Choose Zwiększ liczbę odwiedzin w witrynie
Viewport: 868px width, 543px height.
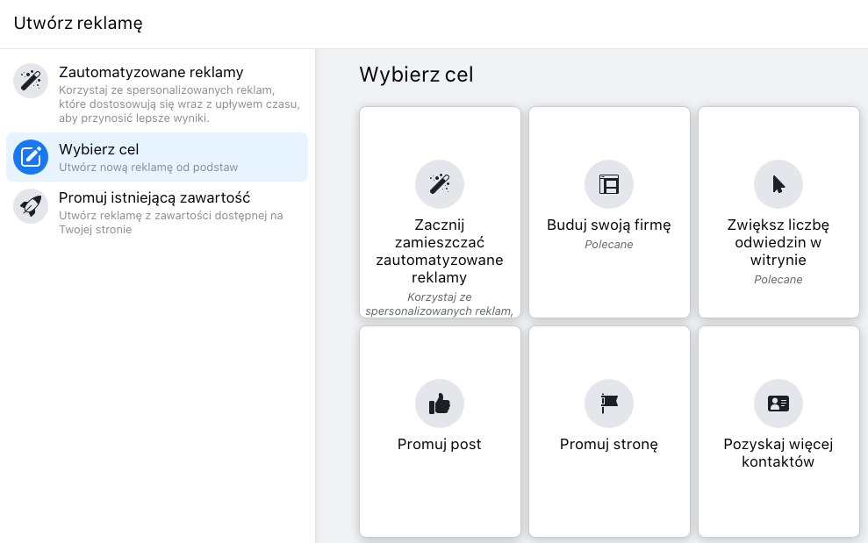pyautogui.click(x=778, y=242)
